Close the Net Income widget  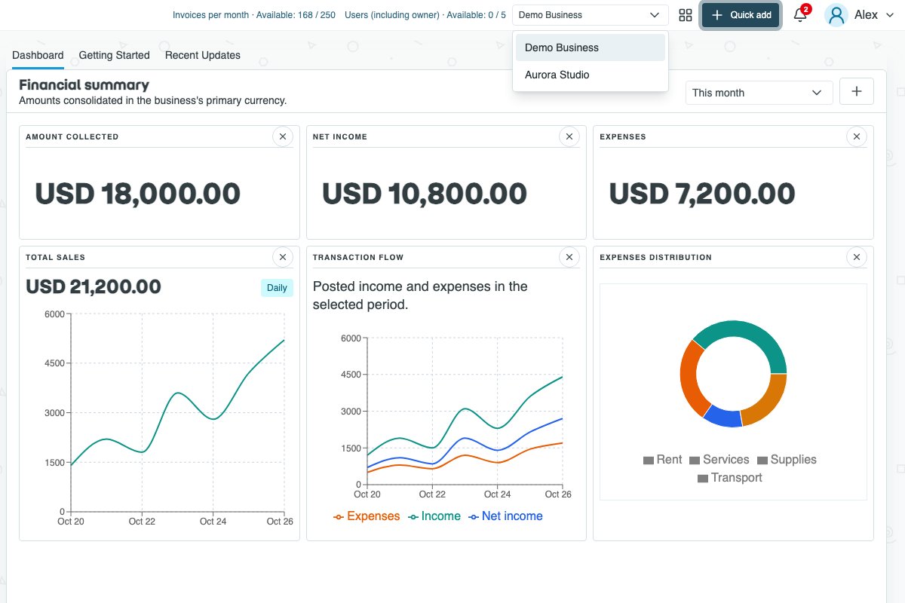pyautogui.click(x=569, y=136)
